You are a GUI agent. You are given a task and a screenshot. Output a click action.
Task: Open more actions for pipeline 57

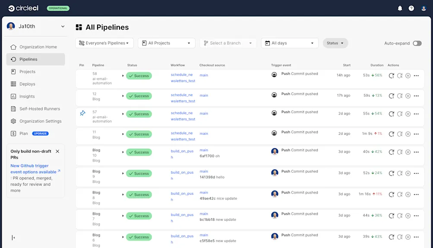(x=416, y=114)
